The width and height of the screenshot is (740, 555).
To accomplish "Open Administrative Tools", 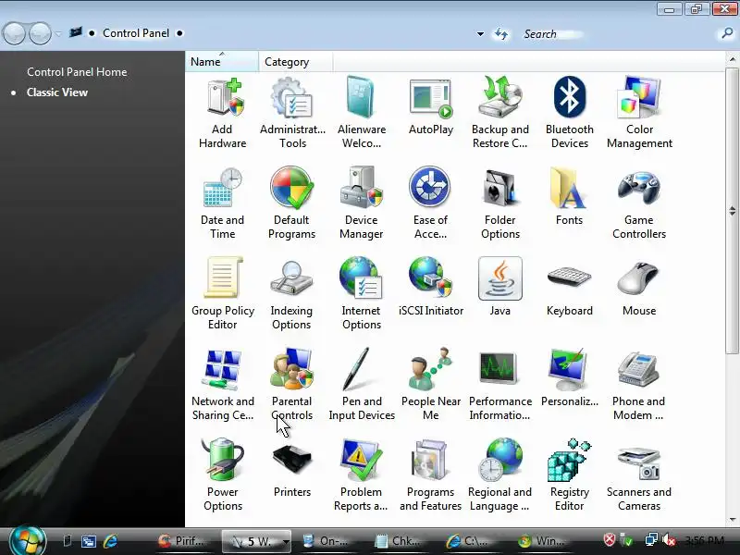I will [292, 113].
